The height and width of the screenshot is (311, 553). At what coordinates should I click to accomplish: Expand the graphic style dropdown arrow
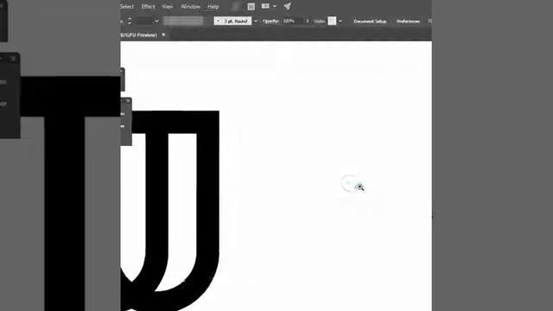tap(340, 21)
